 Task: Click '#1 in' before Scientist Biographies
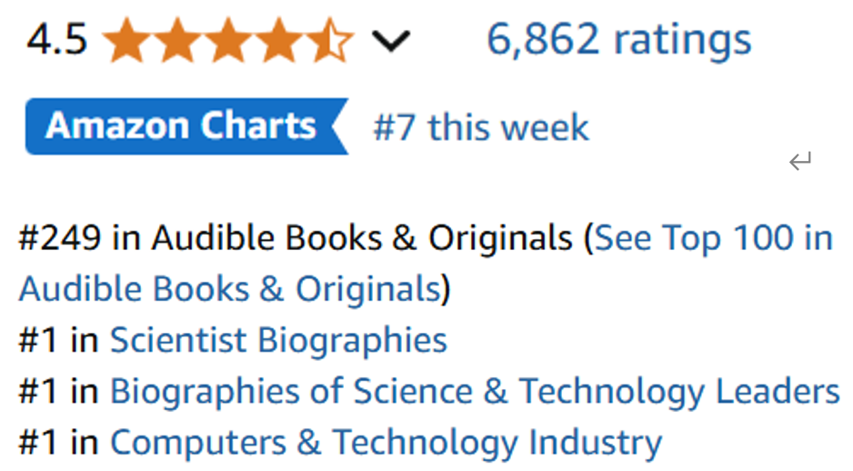point(58,341)
